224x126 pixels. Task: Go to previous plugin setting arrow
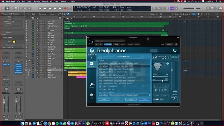pos(97,44)
